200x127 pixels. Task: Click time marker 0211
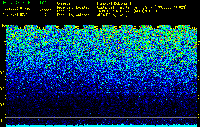[22, 27]
